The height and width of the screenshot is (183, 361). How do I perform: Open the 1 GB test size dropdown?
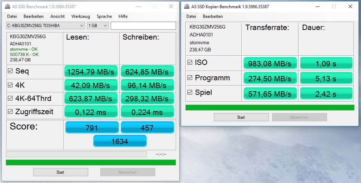tap(97, 26)
